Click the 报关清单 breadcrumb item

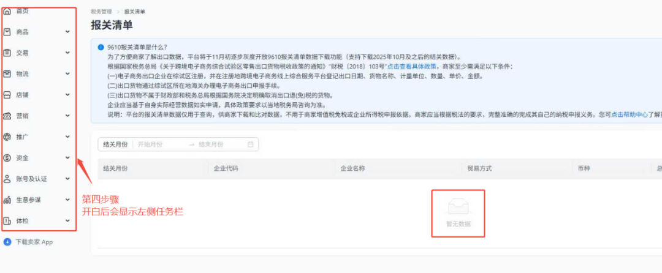click(x=135, y=12)
